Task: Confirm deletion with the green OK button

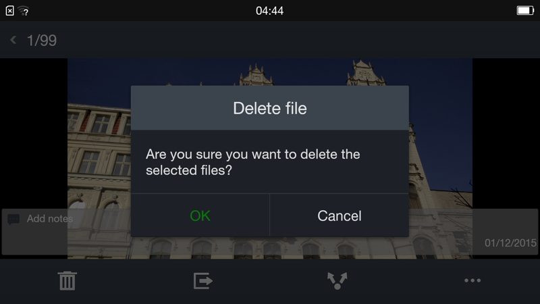Action: pyautogui.click(x=200, y=216)
